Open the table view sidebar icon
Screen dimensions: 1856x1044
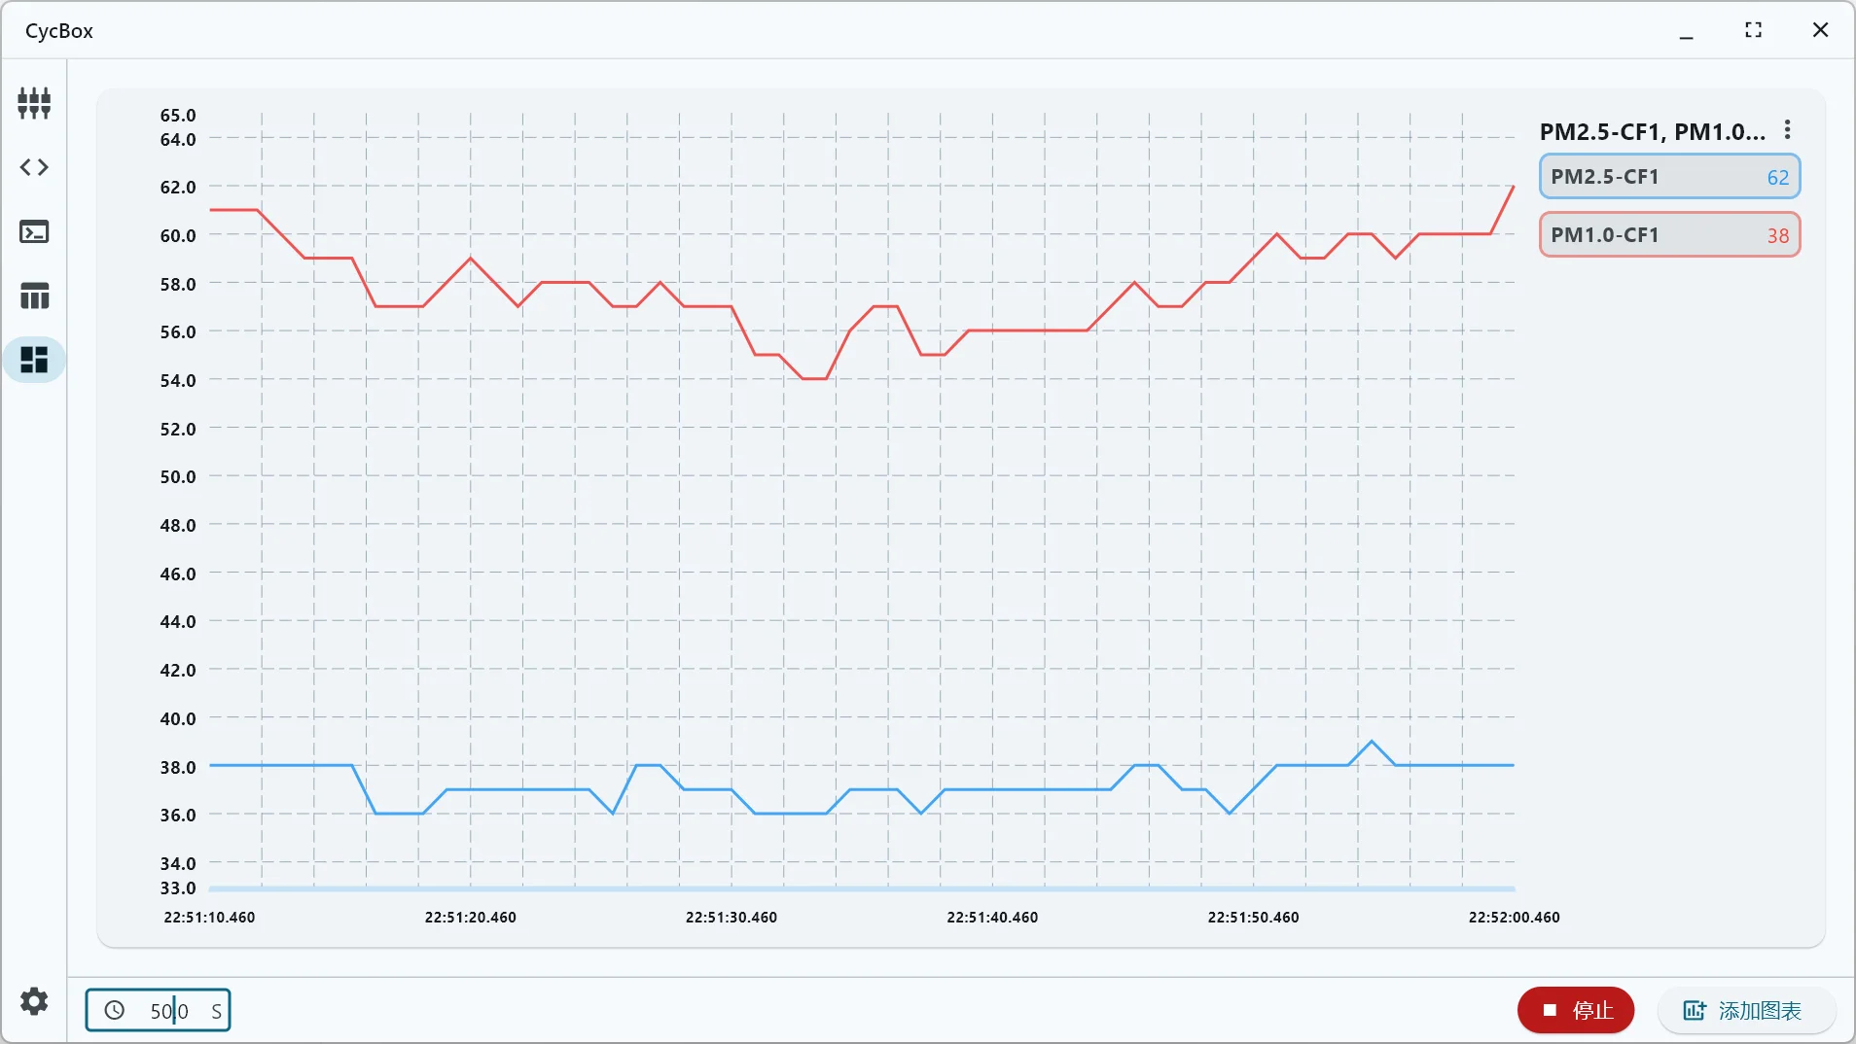click(34, 296)
